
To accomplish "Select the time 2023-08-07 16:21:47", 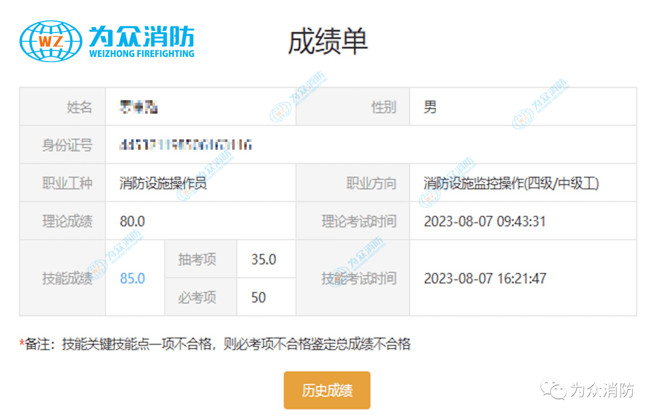I will [485, 278].
